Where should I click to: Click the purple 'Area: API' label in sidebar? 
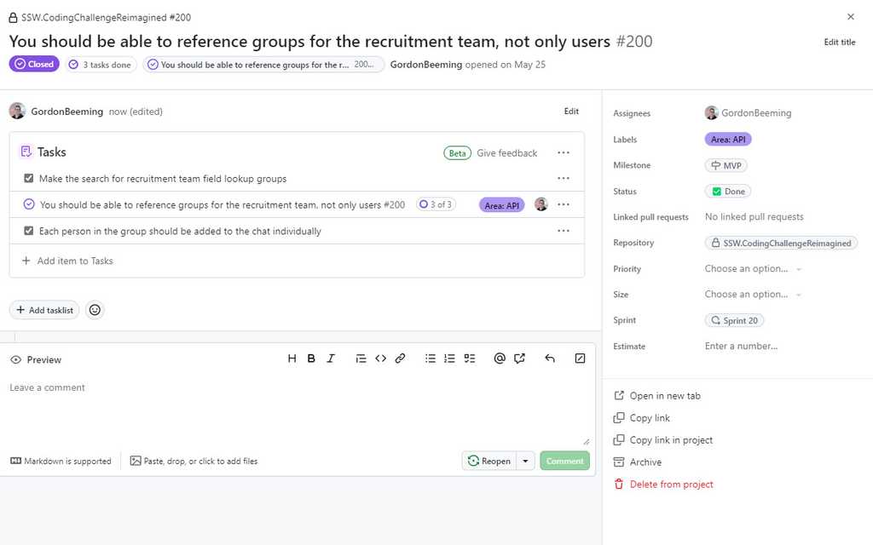click(x=728, y=140)
